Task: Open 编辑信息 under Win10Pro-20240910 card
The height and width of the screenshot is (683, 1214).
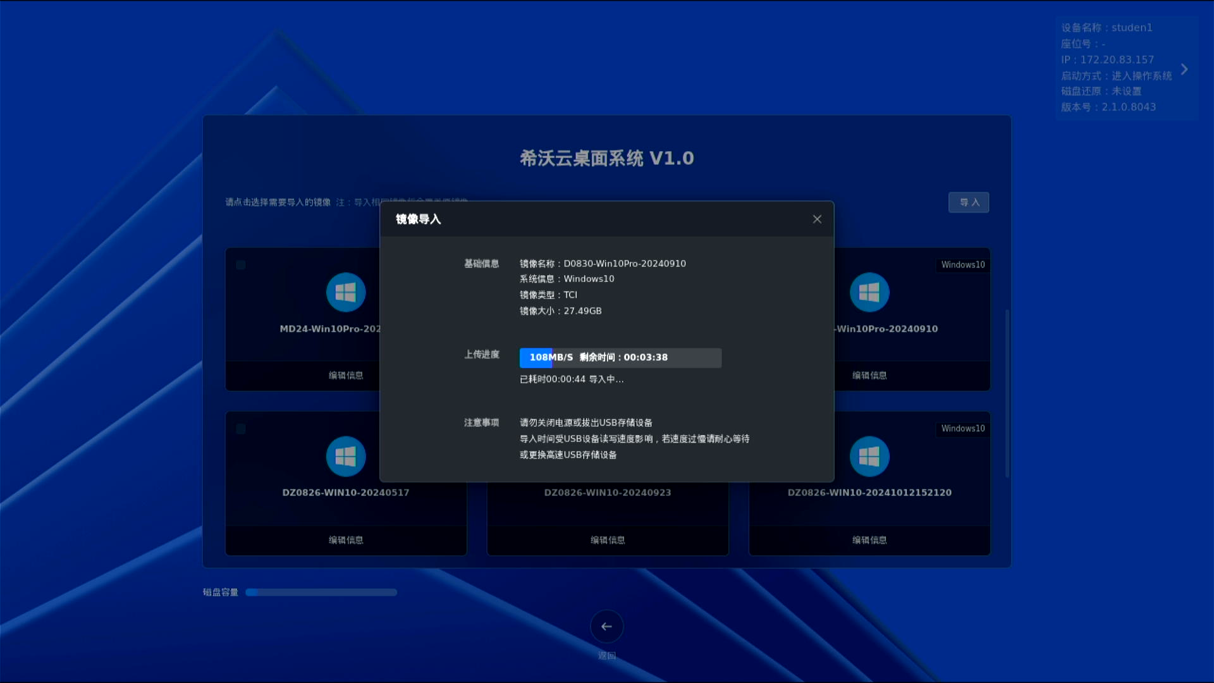Action: pyautogui.click(x=869, y=375)
